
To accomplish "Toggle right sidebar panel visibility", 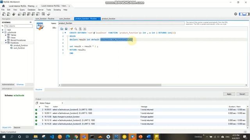I will (248, 14).
